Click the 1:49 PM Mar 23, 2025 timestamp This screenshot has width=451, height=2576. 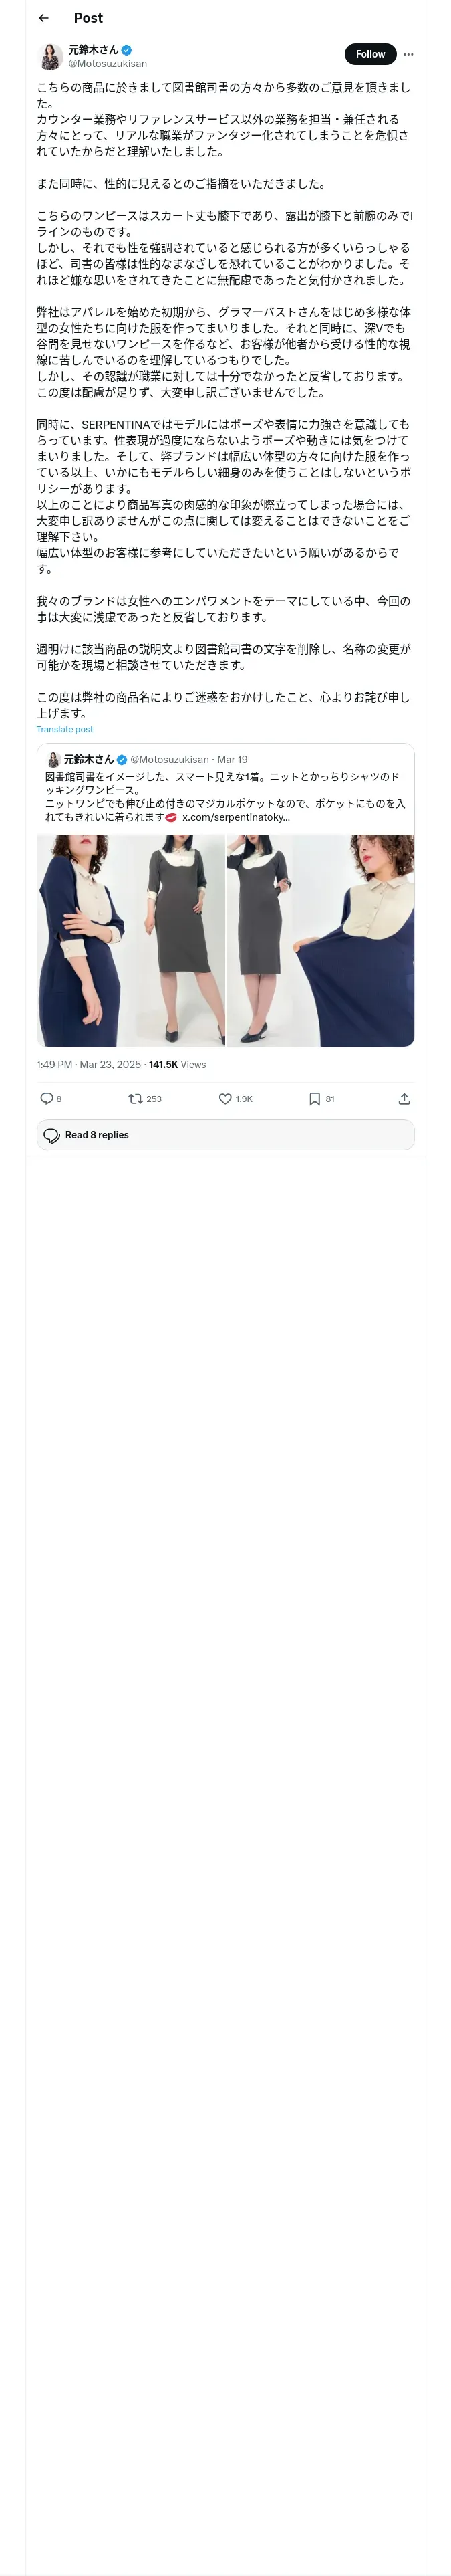pos(88,1064)
